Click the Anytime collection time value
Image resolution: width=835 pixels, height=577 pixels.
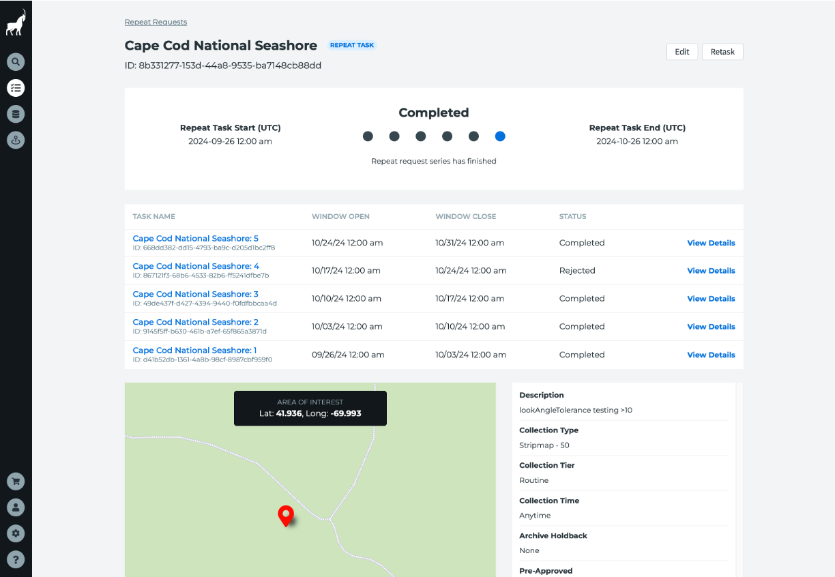tap(535, 516)
